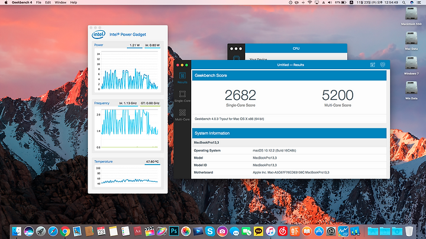Launch iTunes from the dock
Screen dimensions: 426x239
click(x=270, y=231)
